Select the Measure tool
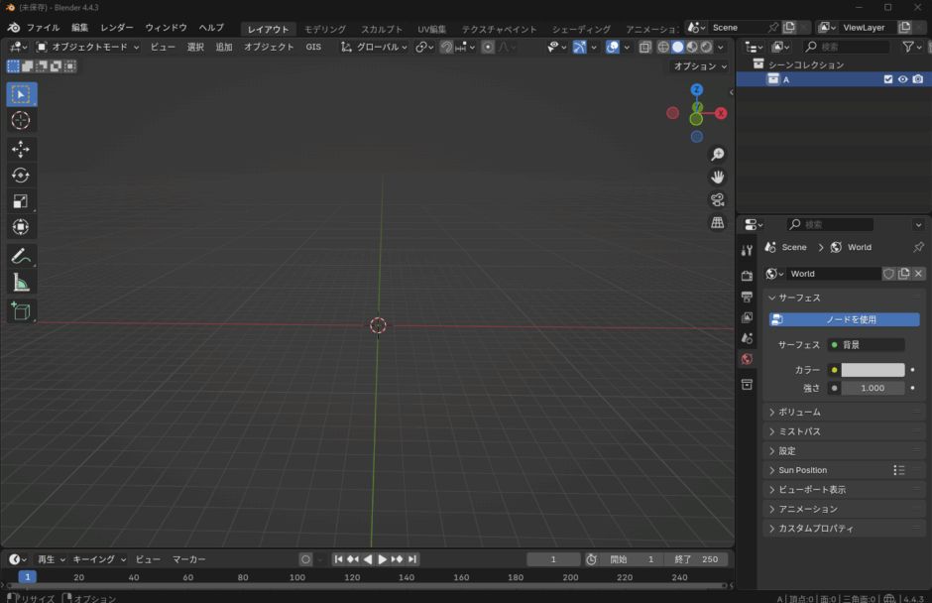Image resolution: width=932 pixels, height=603 pixels. (x=21, y=281)
